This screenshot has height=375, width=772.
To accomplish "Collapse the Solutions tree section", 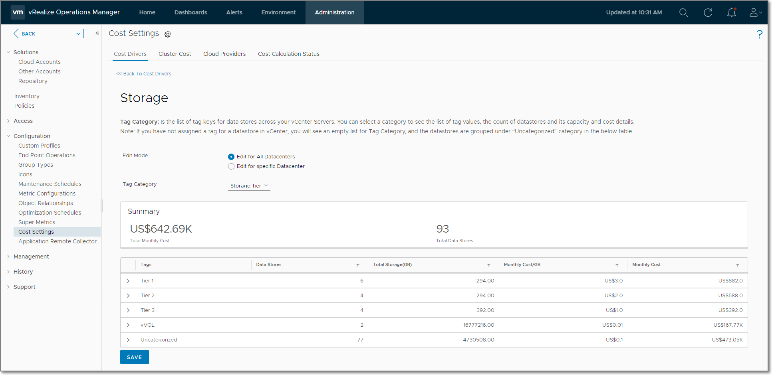I will pos(8,52).
